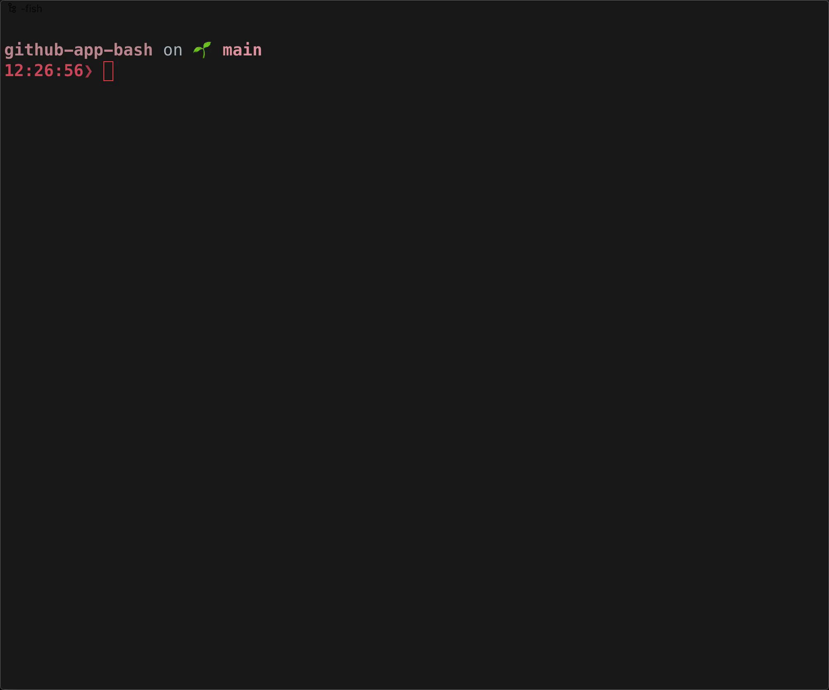Click empty space right of "main"
The image size is (829, 690).
click(545, 50)
